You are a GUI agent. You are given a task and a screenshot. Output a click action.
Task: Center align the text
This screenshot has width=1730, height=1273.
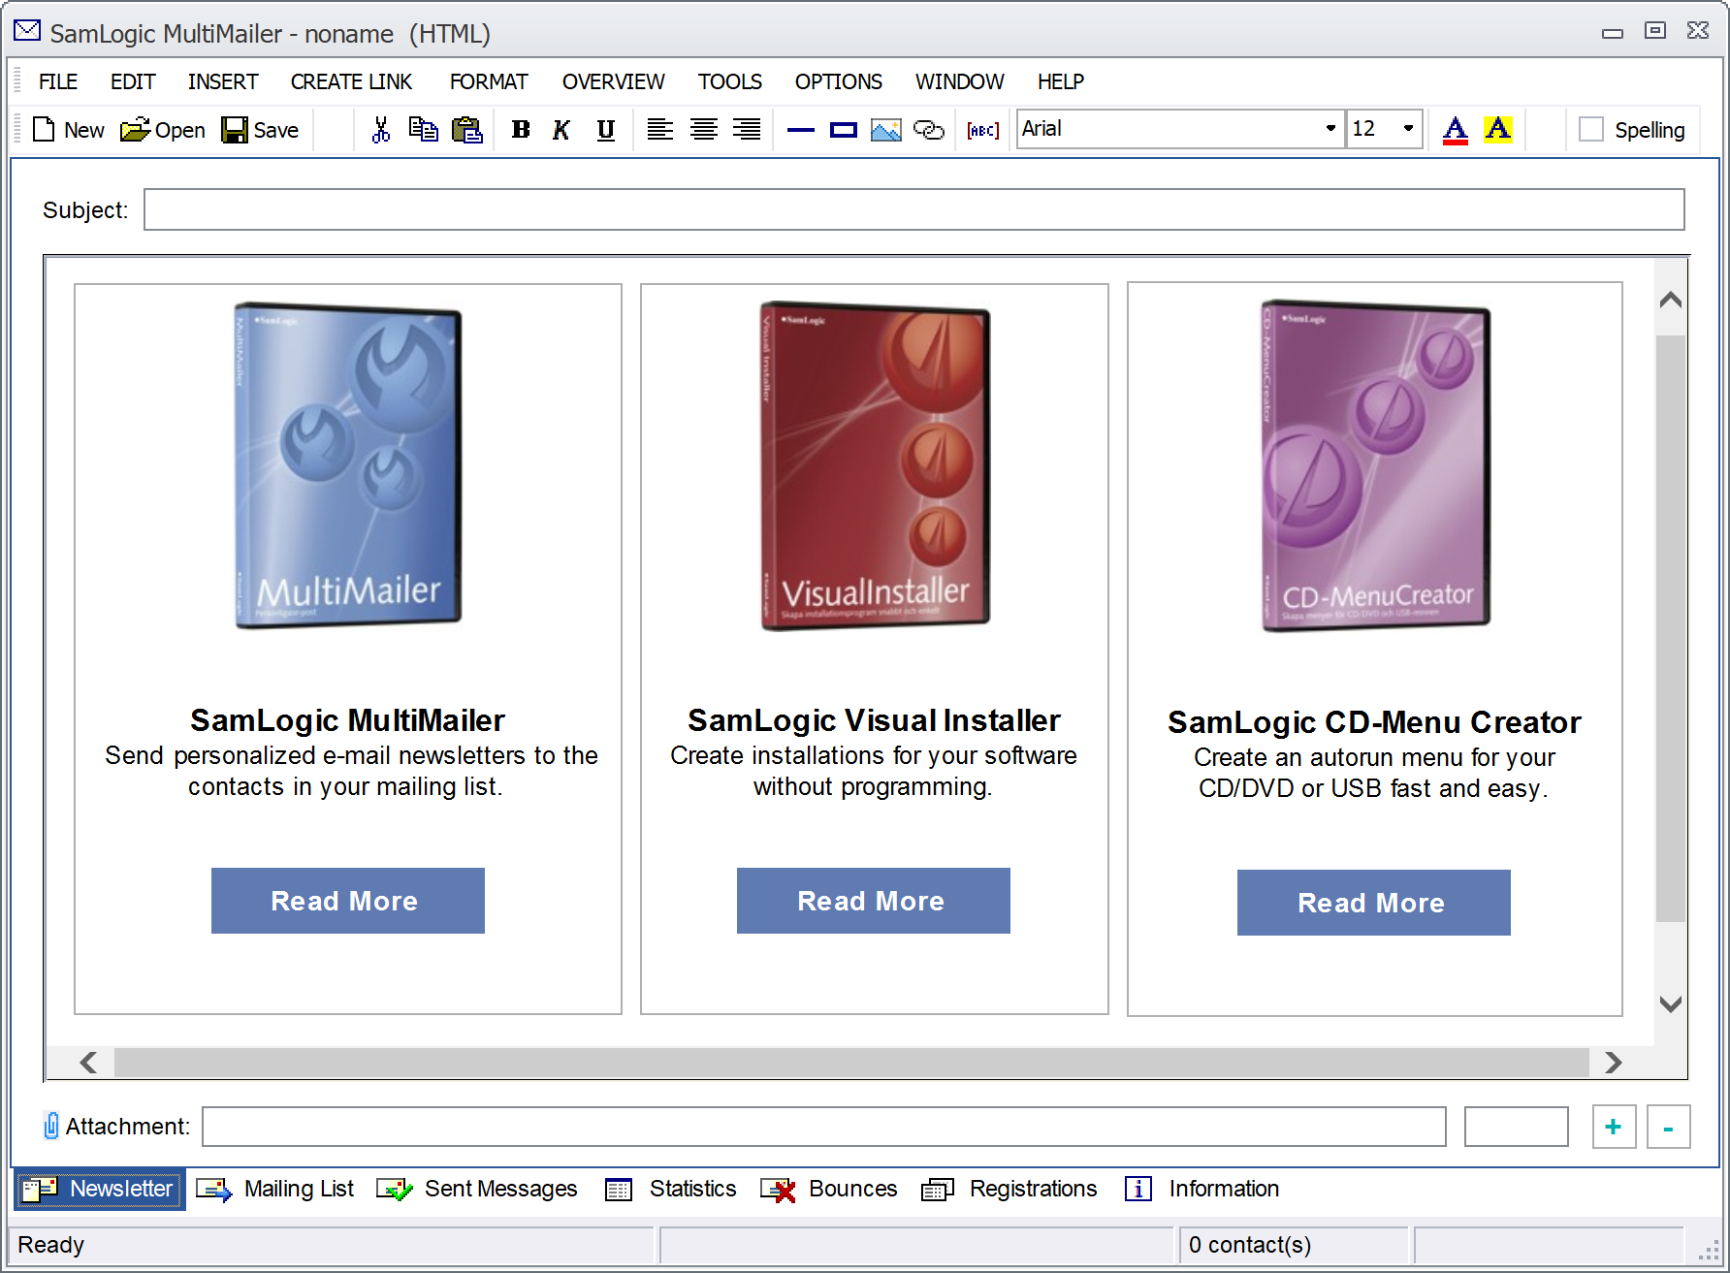click(x=704, y=130)
